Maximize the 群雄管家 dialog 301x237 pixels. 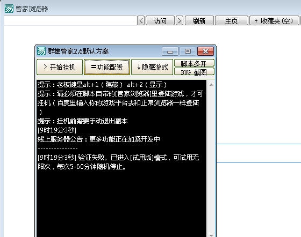(x=188, y=51)
